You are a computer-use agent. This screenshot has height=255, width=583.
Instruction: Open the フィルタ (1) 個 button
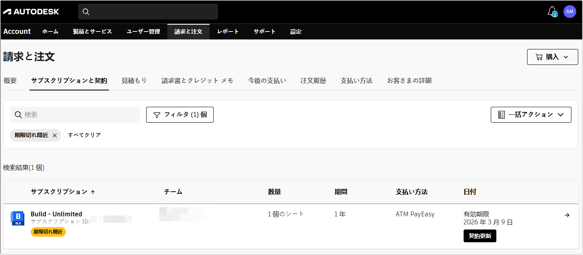click(180, 115)
